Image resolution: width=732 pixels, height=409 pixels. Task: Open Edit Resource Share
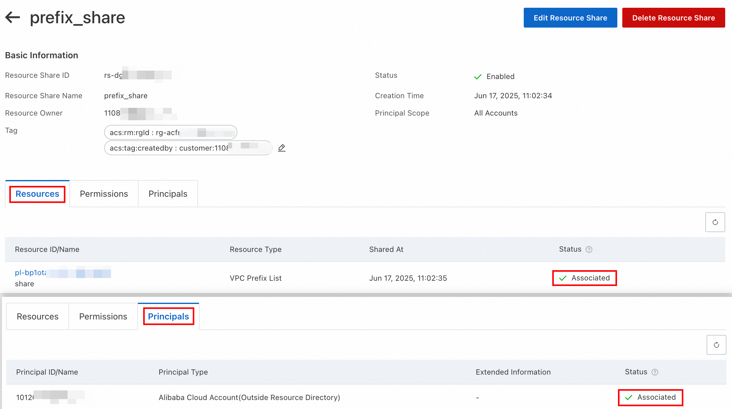tap(570, 18)
